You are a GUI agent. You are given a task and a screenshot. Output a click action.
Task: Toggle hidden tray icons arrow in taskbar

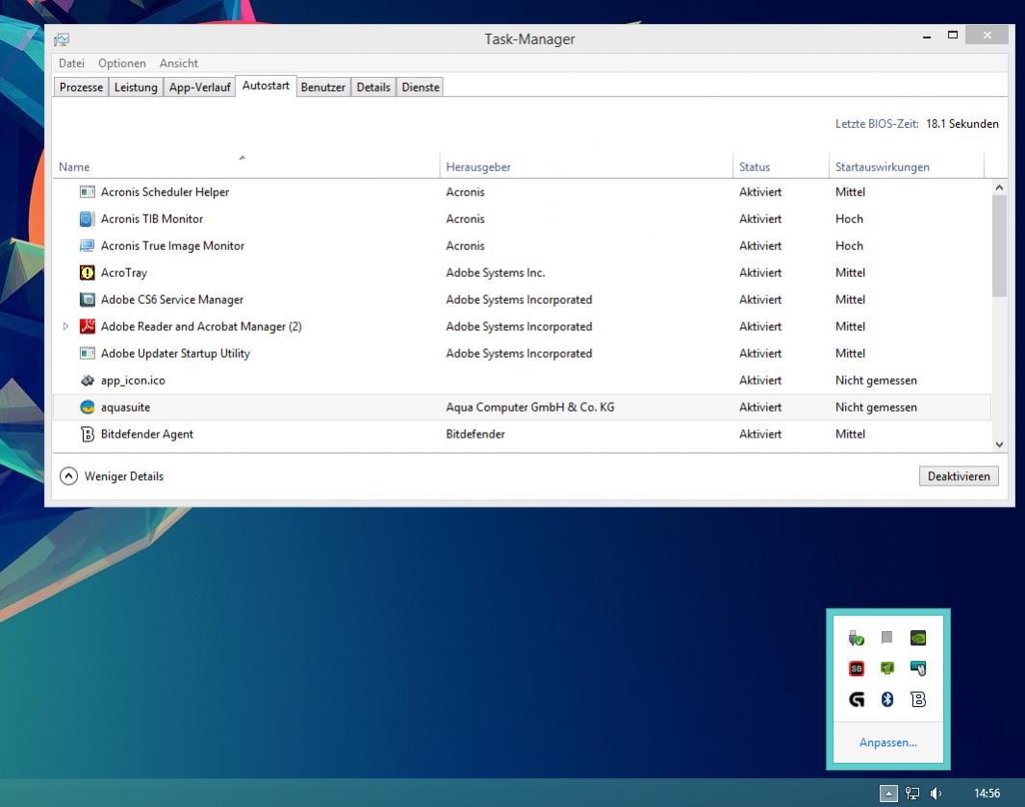coord(888,794)
